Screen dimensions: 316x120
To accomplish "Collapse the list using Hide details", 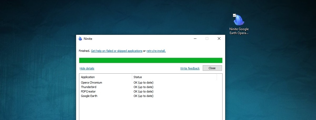I will point(87,68).
